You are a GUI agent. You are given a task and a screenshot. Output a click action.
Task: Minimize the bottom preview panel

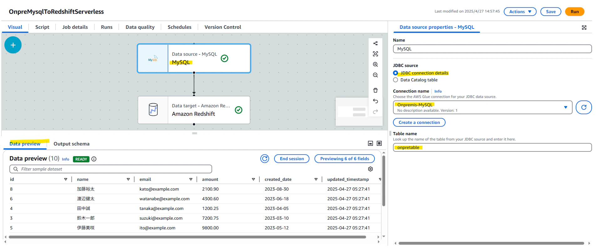pos(370,143)
